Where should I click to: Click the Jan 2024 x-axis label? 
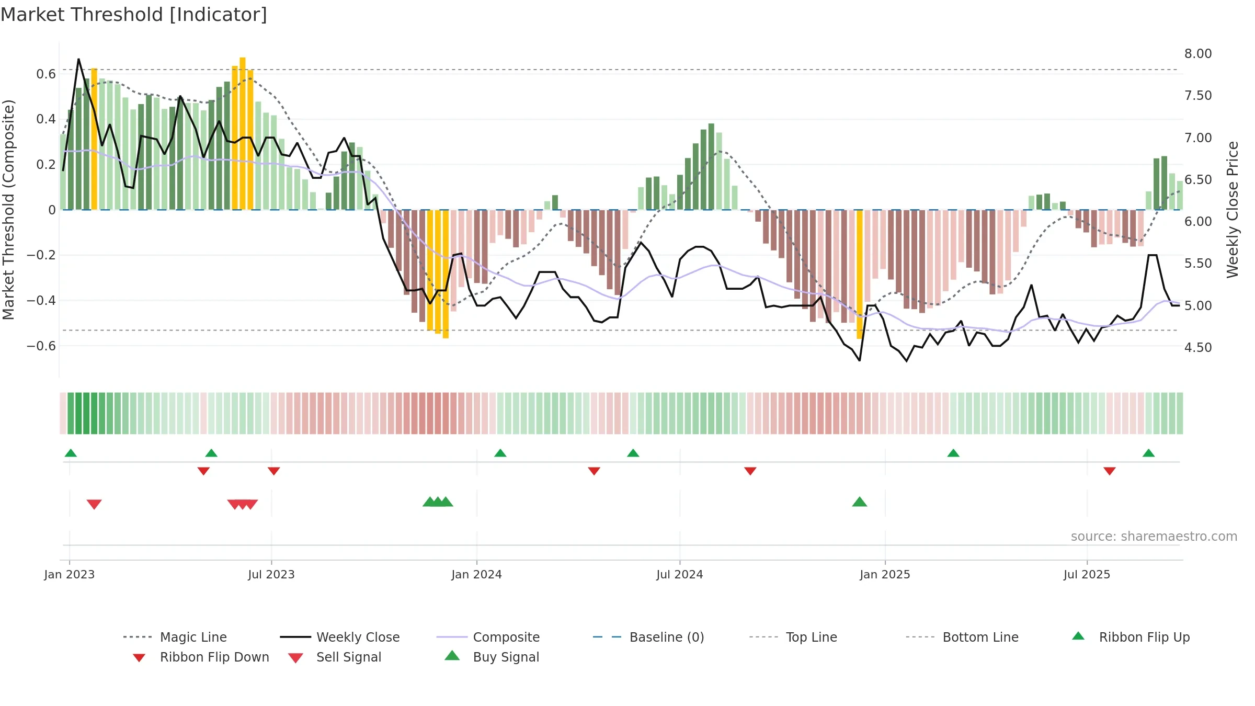coord(477,575)
